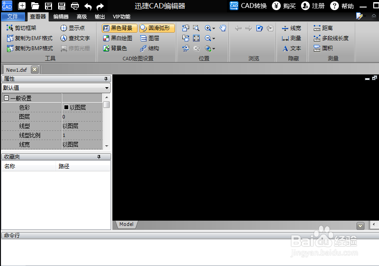
Task: Open the 文件 menu
Action: [13, 16]
